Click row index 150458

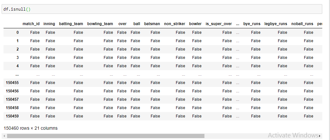click(12, 108)
